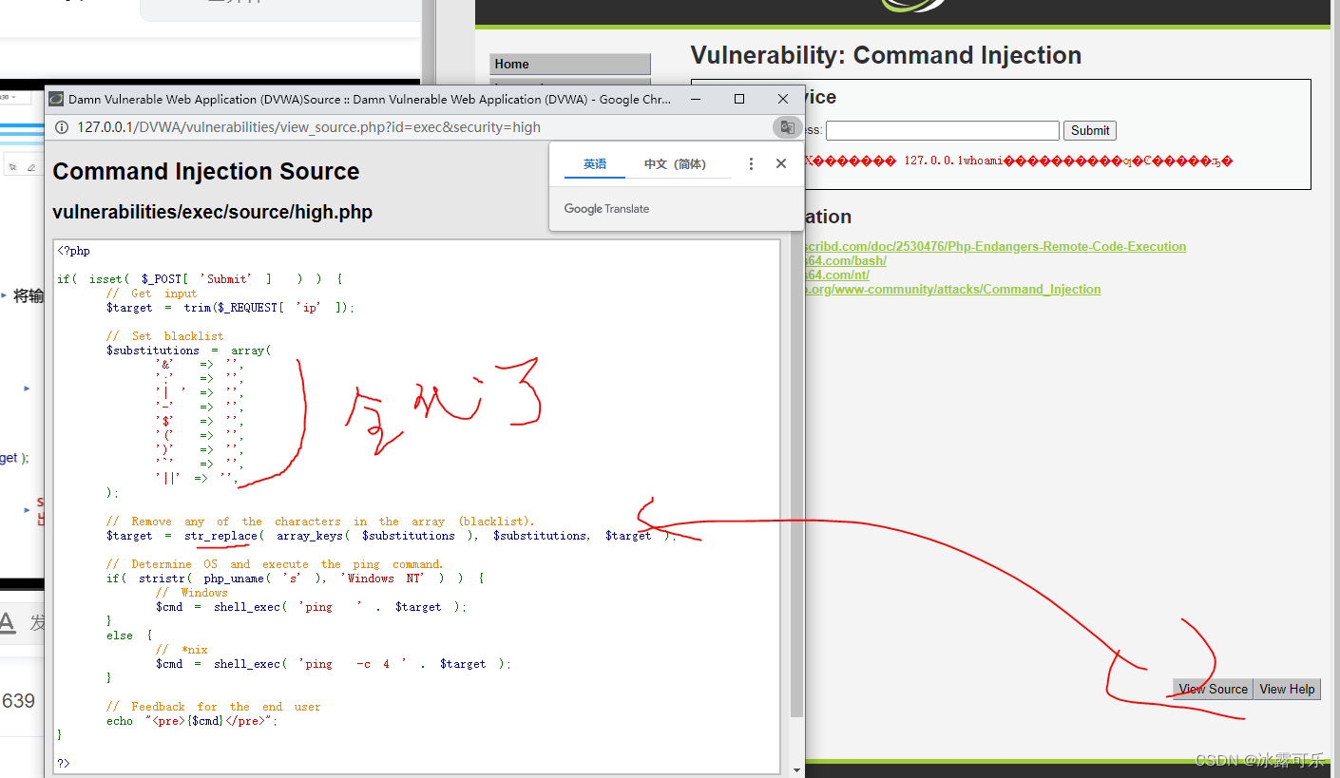Click the site info icon in the popup address bar
Image resolution: width=1340 pixels, height=778 pixels.
coord(61,127)
